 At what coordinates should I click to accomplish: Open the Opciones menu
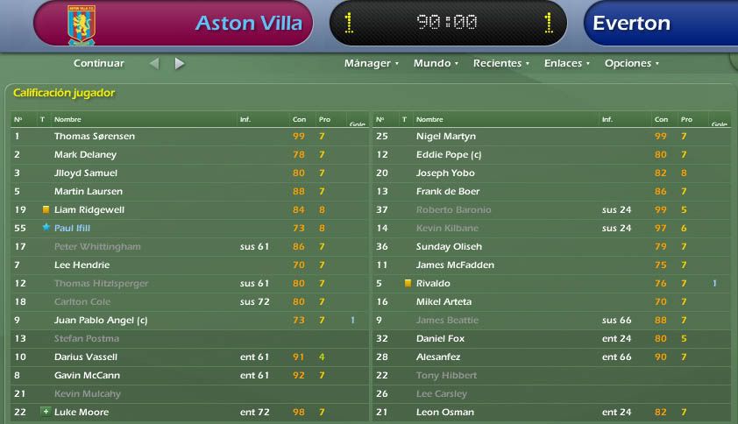coord(632,63)
